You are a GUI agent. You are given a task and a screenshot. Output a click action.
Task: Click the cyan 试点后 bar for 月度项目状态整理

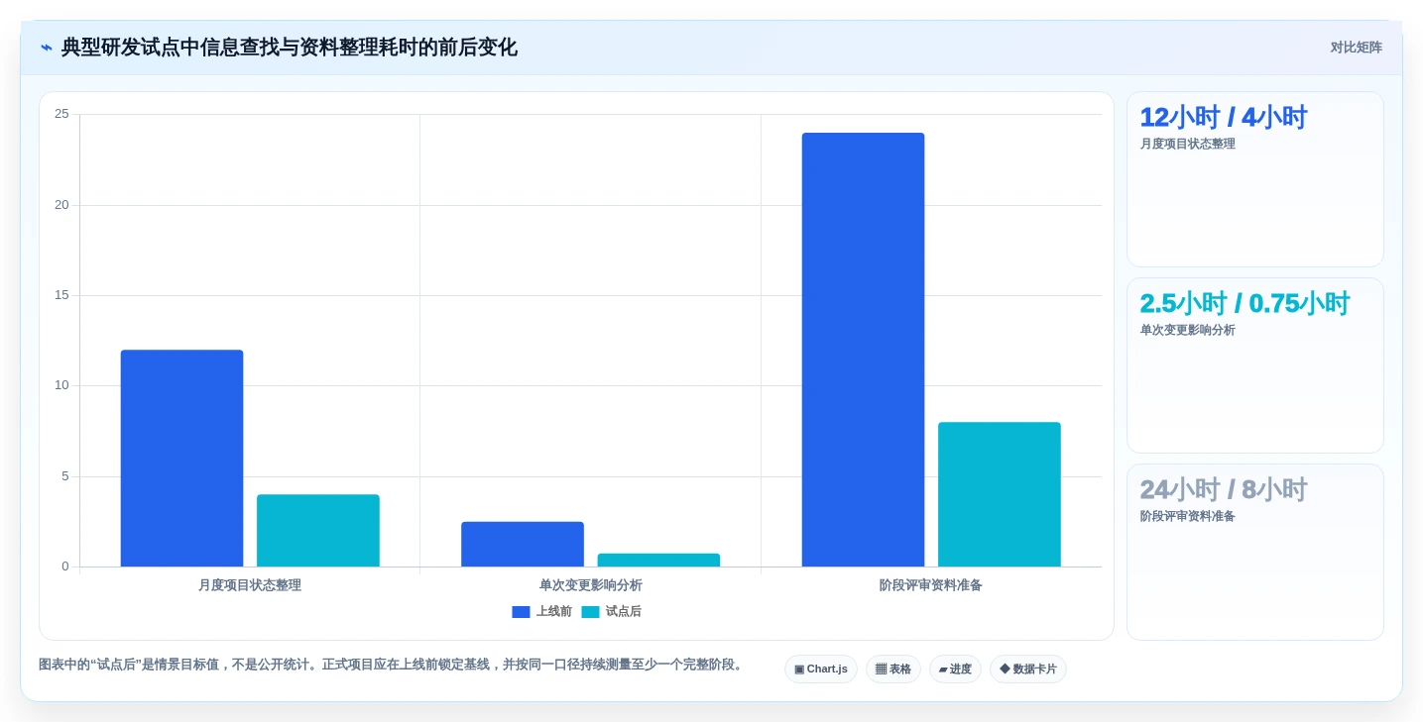[x=318, y=531]
